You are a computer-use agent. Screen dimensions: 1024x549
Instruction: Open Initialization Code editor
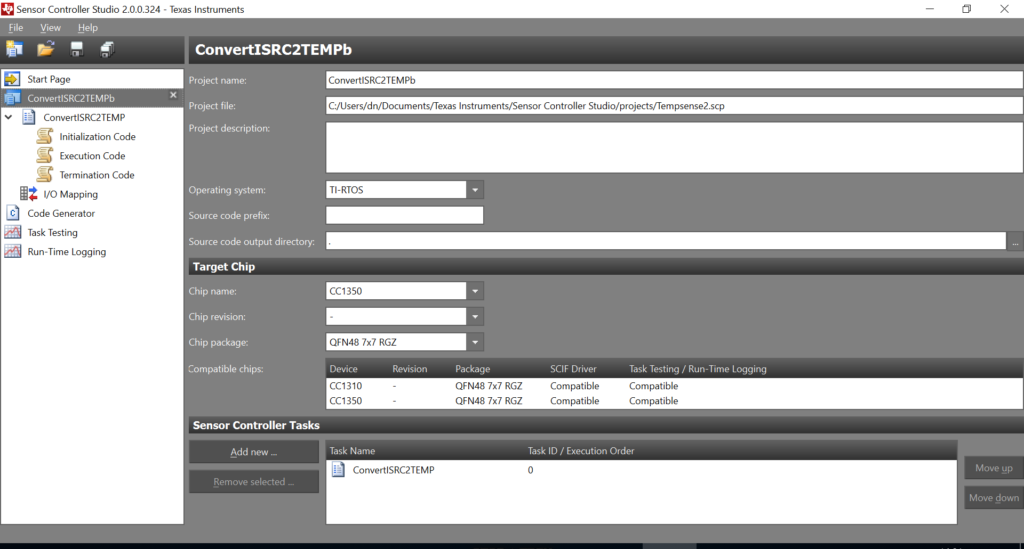click(x=98, y=136)
